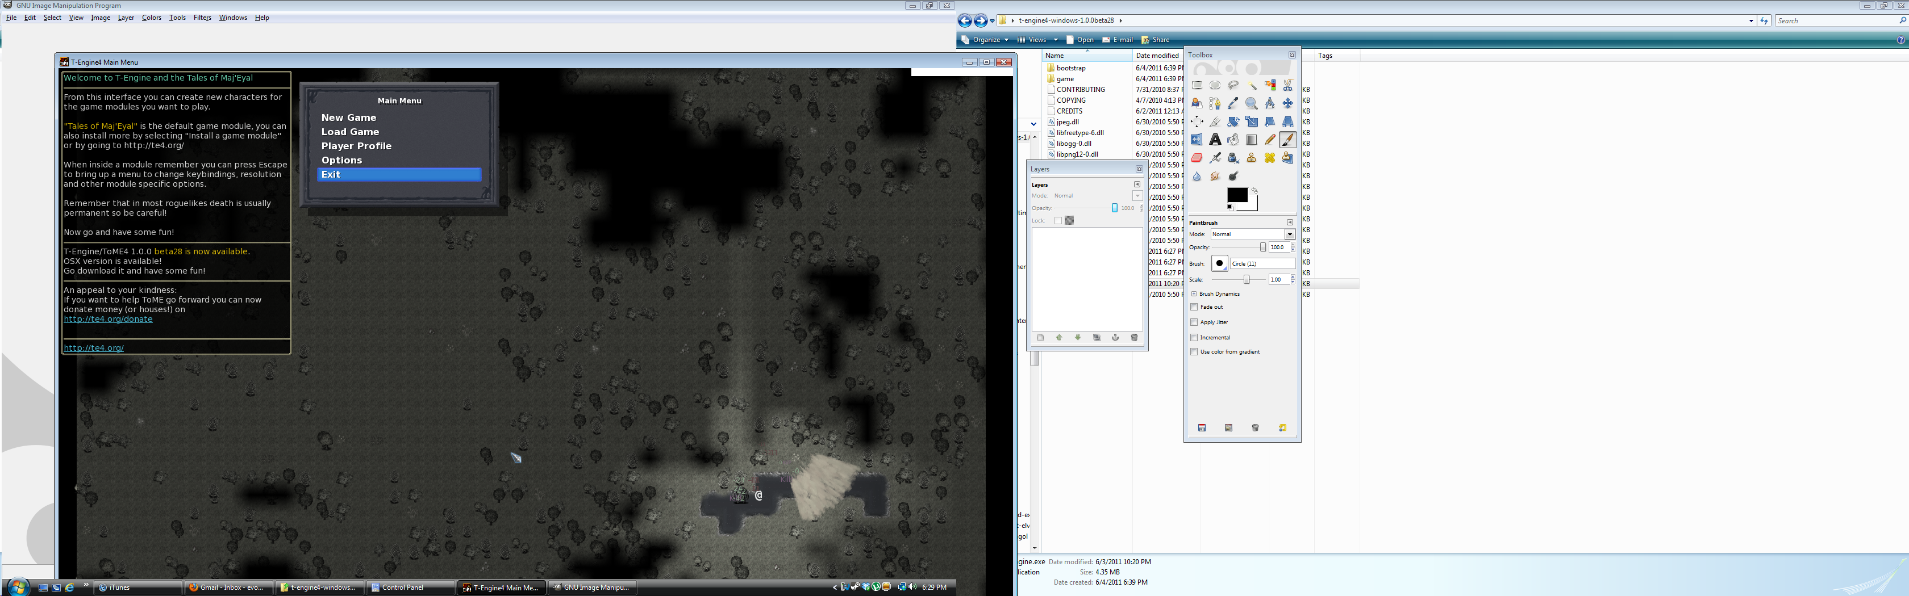
Task: Select the Scissors Select tool
Action: [x=1288, y=85]
